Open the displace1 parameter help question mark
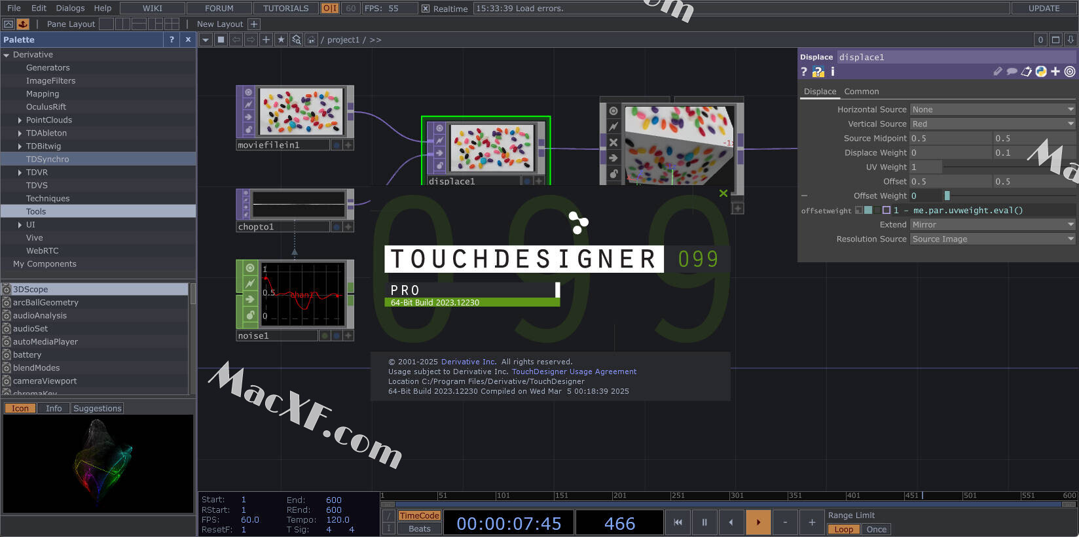Screen dimensions: 1079x537 tap(805, 71)
